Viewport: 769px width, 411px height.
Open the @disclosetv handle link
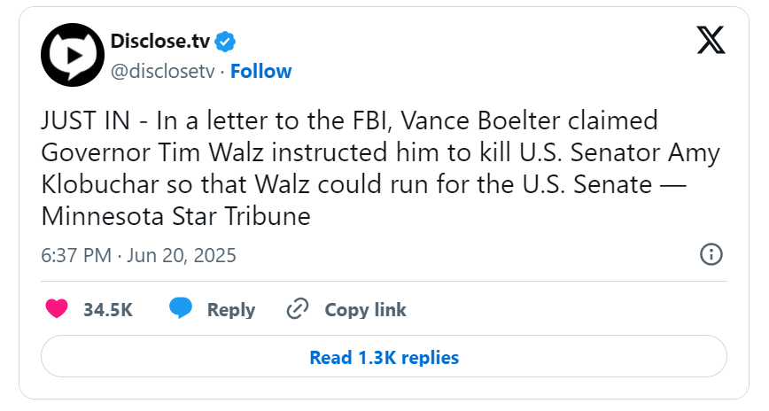(x=163, y=72)
